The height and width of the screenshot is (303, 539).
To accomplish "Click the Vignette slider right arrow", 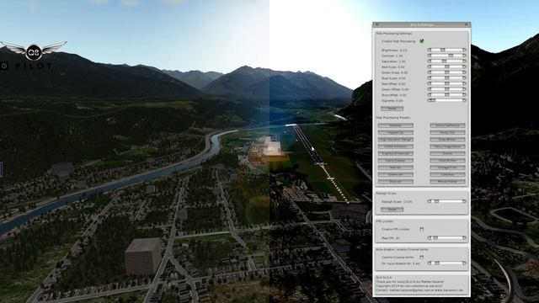I will (x=464, y=100).
